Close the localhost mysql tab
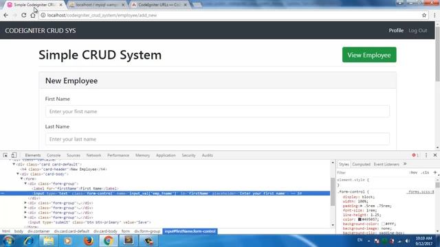This screenshot has width=440, height=247. pos(123,5)
